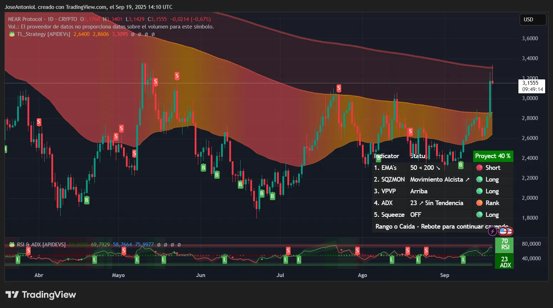Click the S sell marker in late July

[339, 88]
